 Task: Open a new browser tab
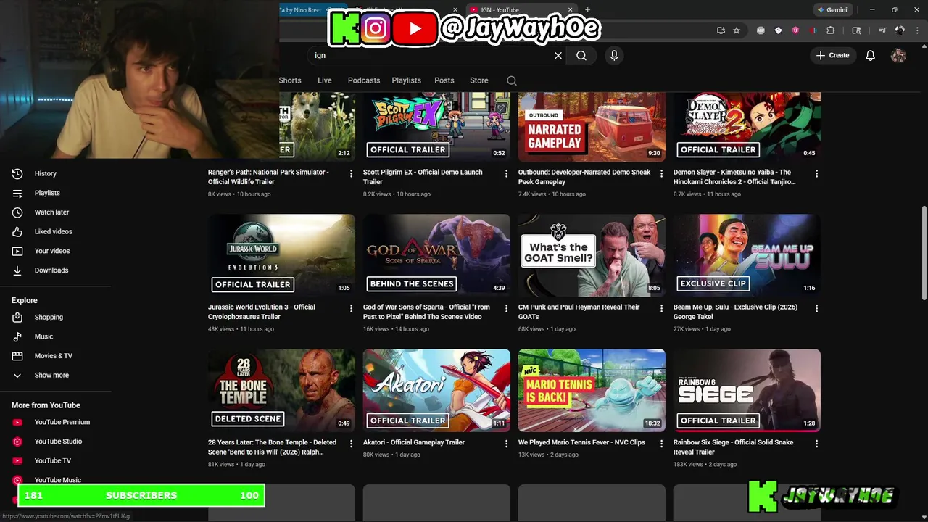pos(587,10)
